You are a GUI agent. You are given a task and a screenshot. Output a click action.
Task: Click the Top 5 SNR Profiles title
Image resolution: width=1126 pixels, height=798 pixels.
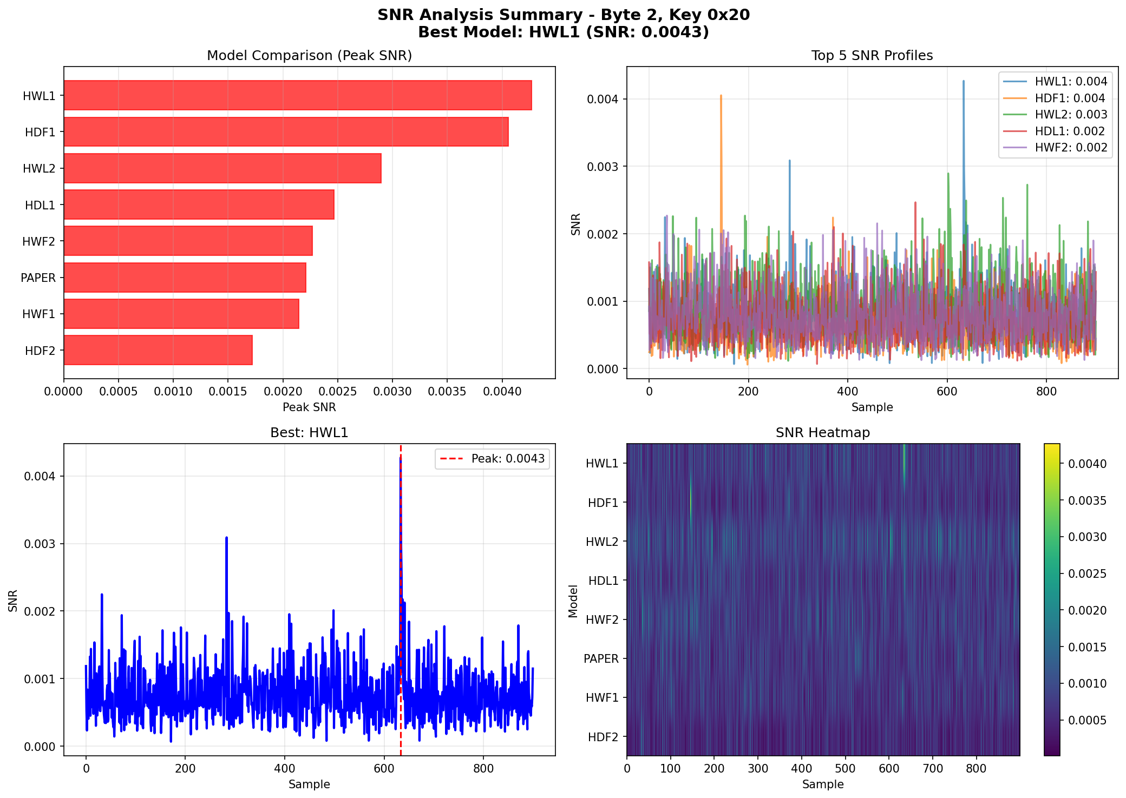[872, 56]
